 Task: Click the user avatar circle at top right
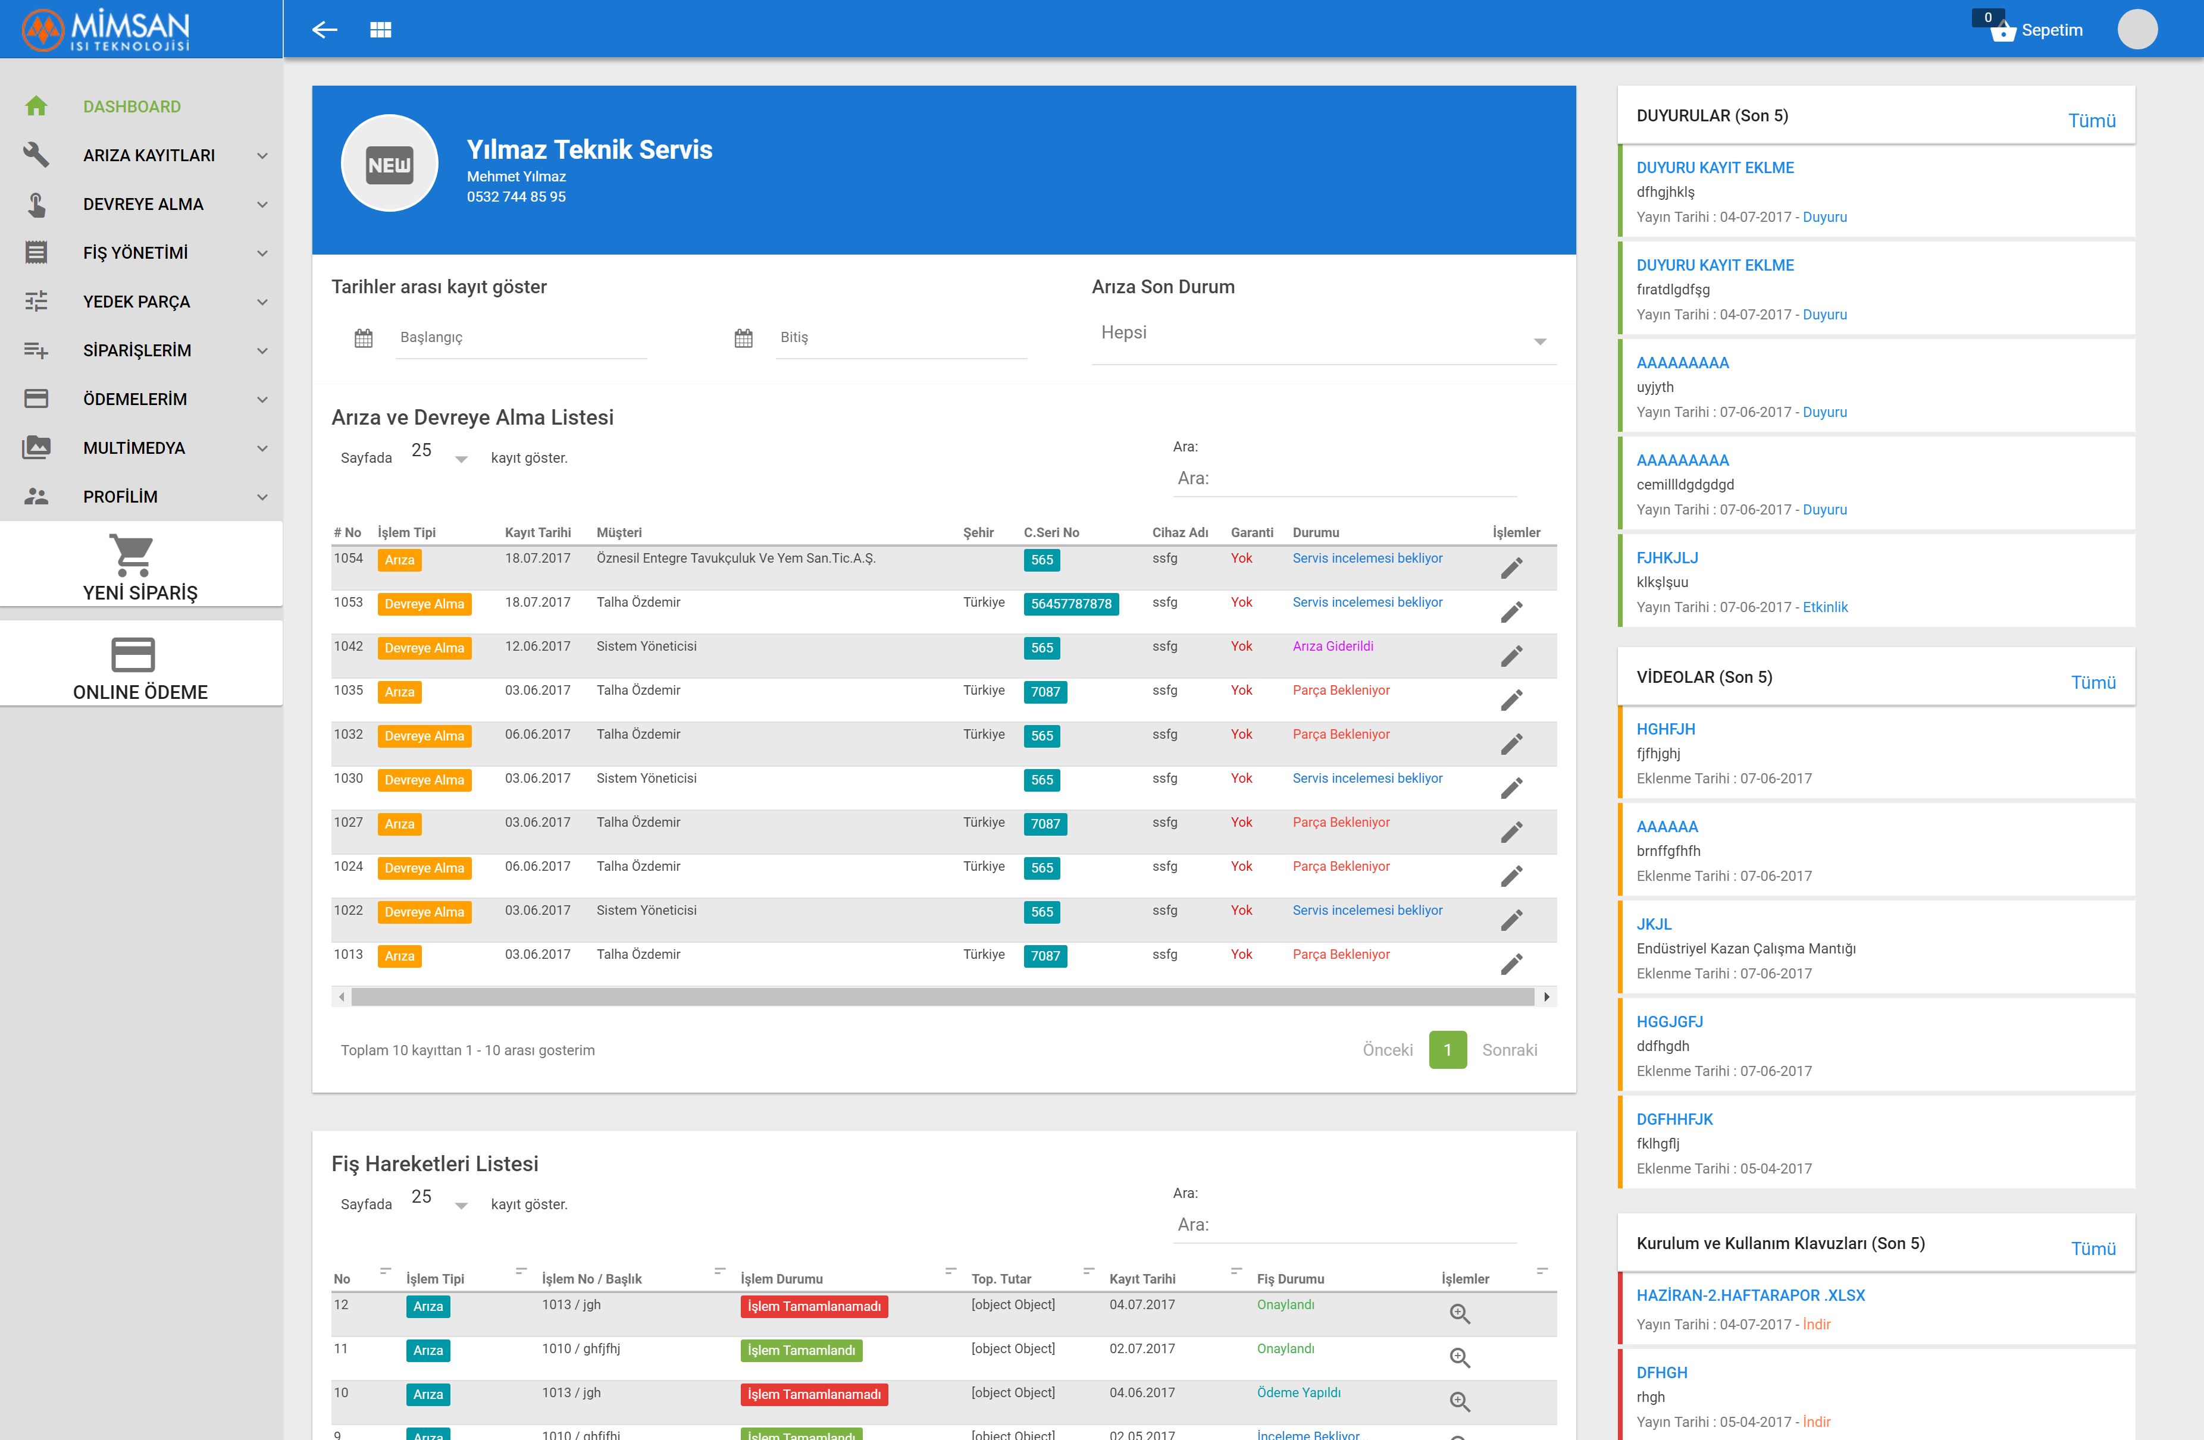click(x=2137, y=30)
